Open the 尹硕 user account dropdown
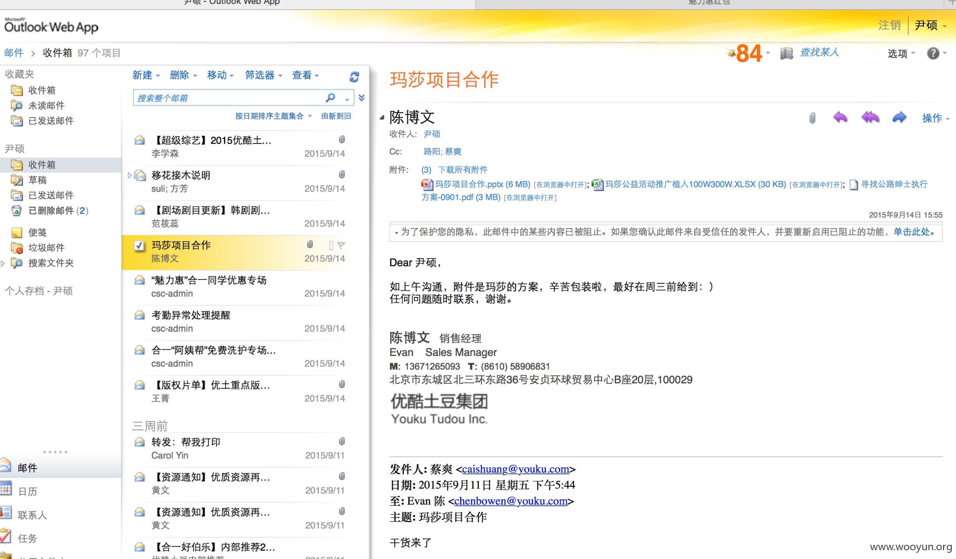 (931, 25)
